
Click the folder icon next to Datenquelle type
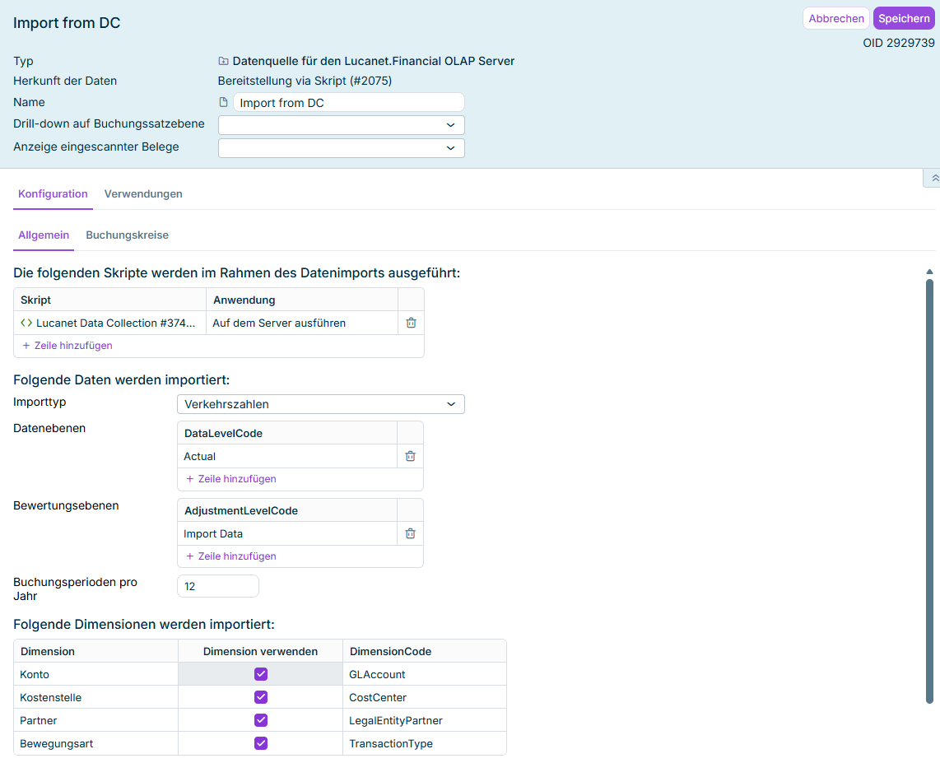coord(223,61)
